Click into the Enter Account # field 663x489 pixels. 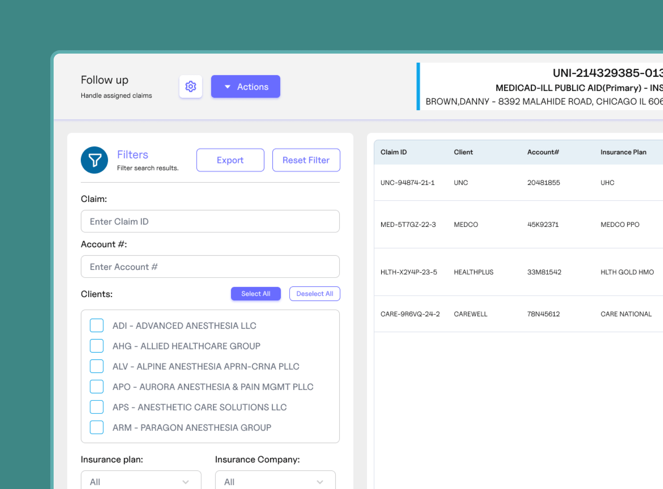[210, 267]
